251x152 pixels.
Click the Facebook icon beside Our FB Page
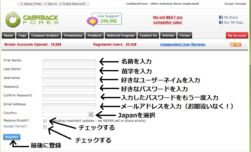pos(221,22)
